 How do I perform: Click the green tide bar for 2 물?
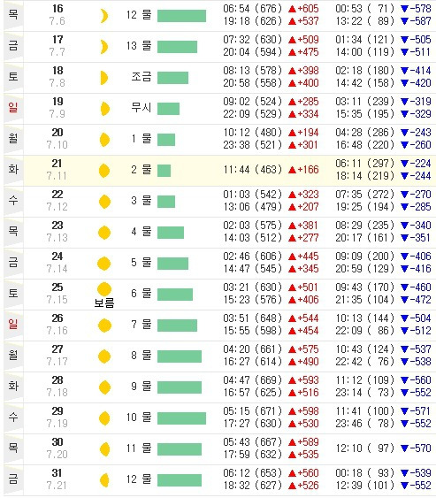(x=164, y=171)
